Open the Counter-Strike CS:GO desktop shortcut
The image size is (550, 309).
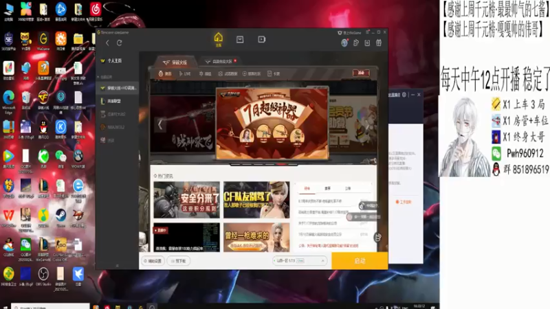(60, 249)
